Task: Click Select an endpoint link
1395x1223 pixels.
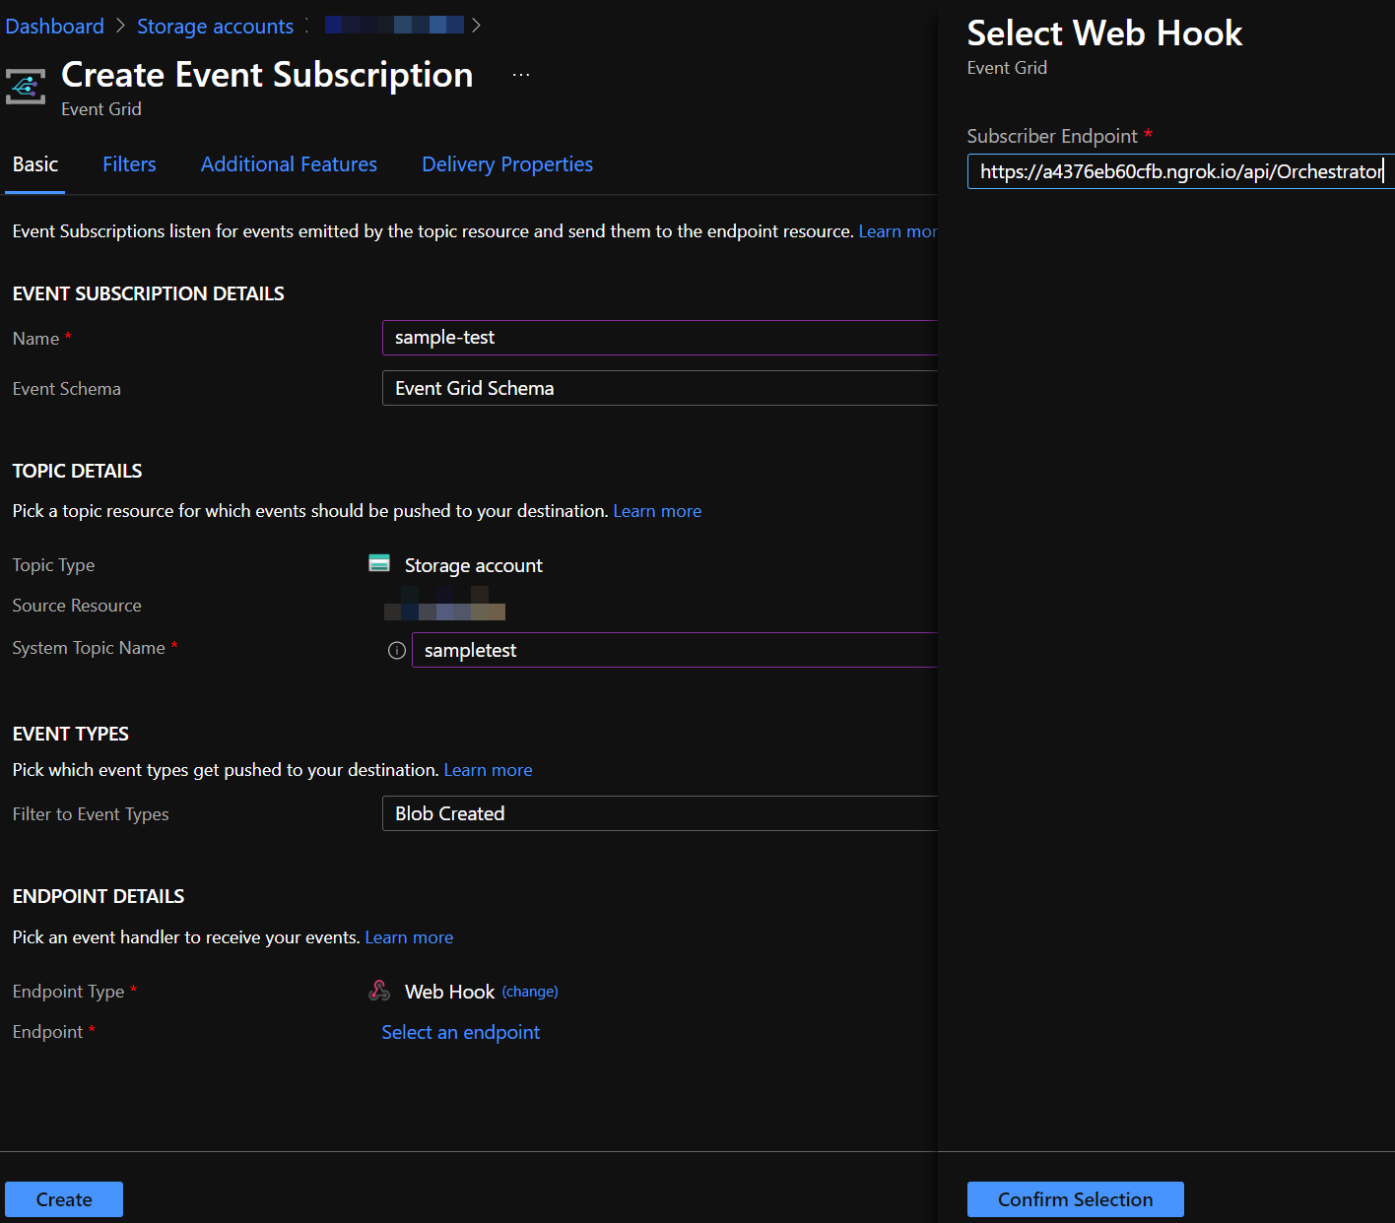Action: pos(460,1032)
